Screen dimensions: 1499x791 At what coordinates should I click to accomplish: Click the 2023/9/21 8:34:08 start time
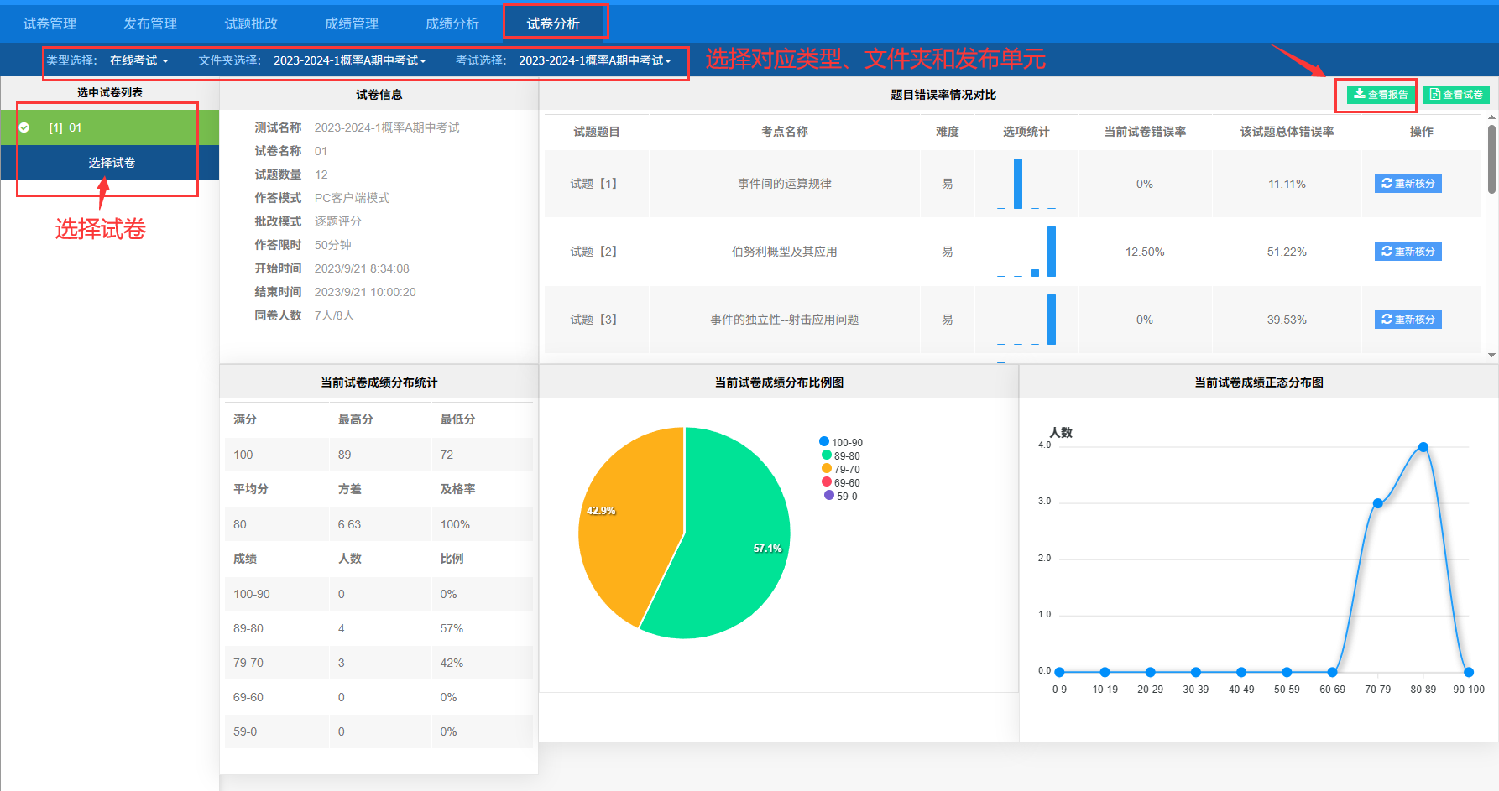point(362,268)
